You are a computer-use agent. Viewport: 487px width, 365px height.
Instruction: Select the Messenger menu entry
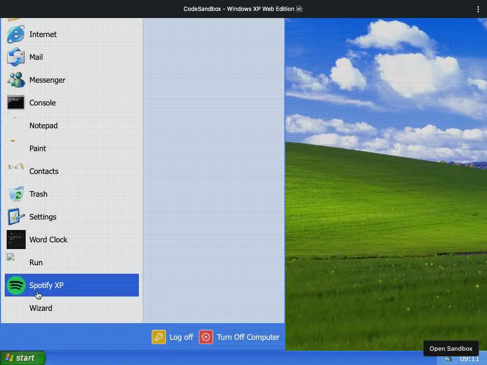click(x=72, y=80)
